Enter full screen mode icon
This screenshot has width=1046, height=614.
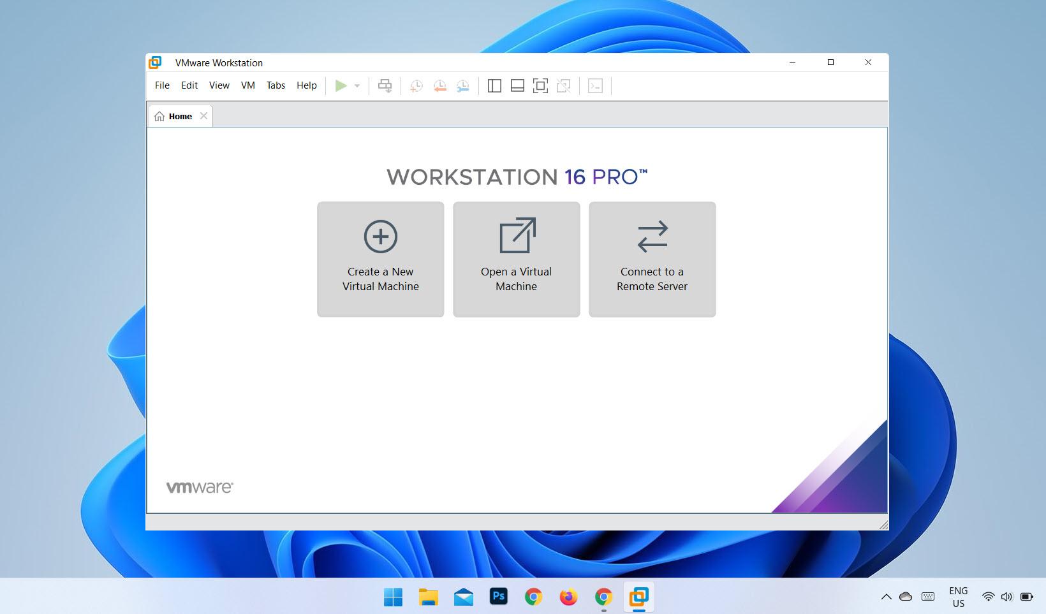tap(540, 85)
